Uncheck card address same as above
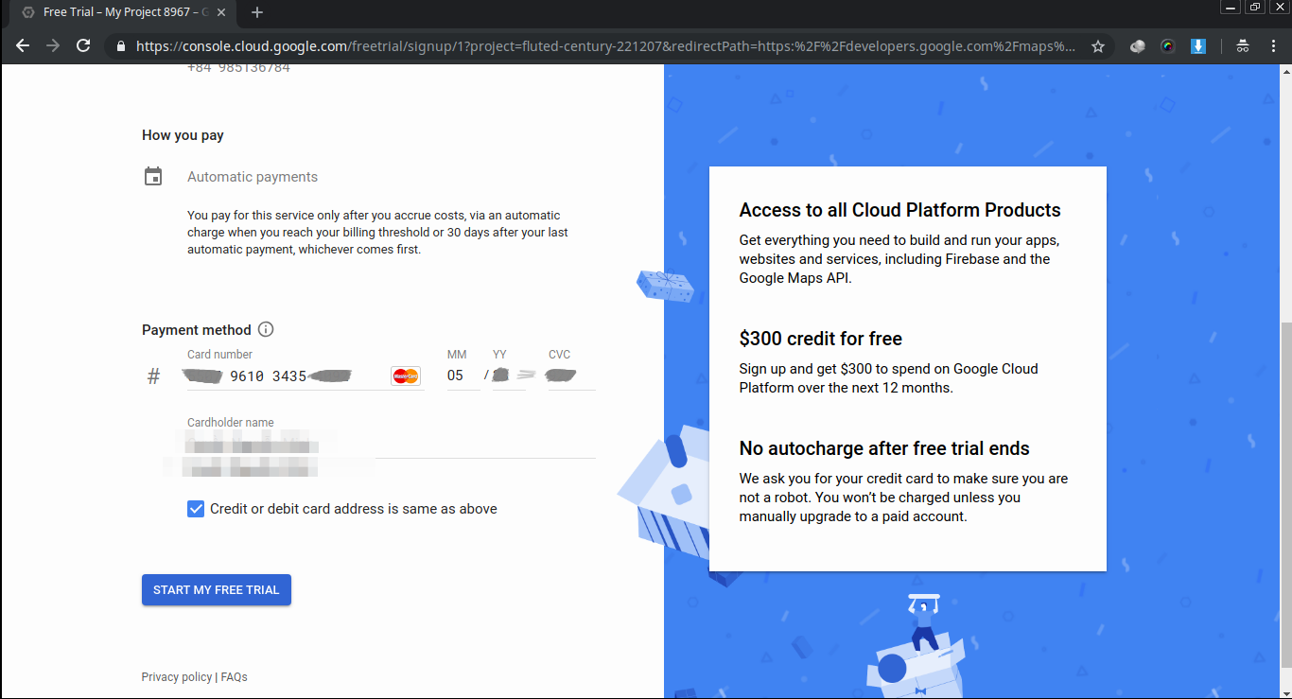This screenshot has width=1292, height=699. tap(196, 509)
